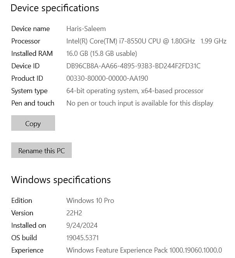The width and height of the screenshot is (235, 258).
Task: Select the OS build number 19045.5371
Action: pos(82,238)
